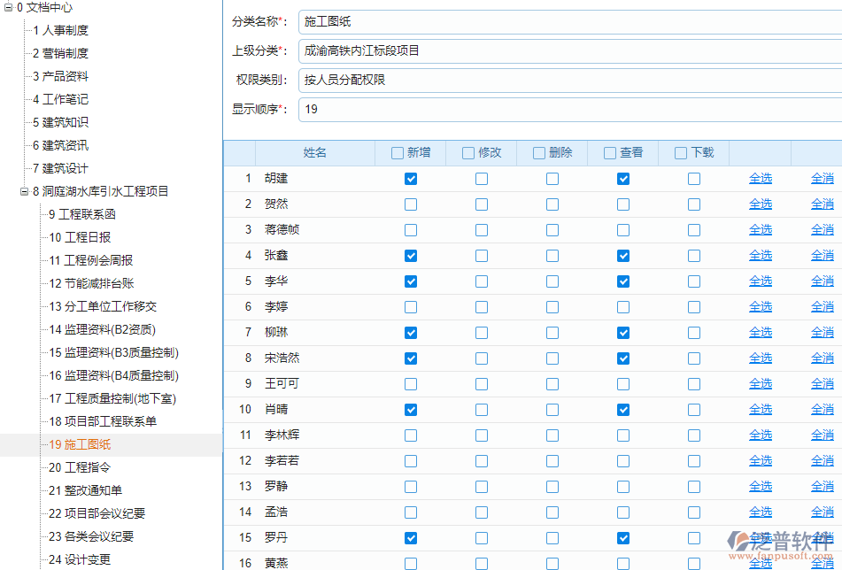This screenshot has width=842, height=570.
Task: Toggle the 查看 column header checkbox
Action: 609,151
